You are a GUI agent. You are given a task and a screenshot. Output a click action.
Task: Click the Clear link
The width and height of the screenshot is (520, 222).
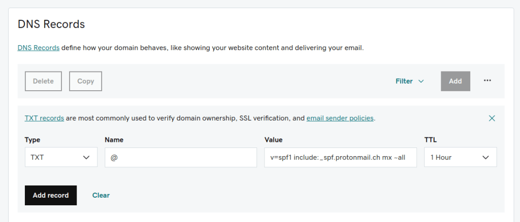[101, 195]
